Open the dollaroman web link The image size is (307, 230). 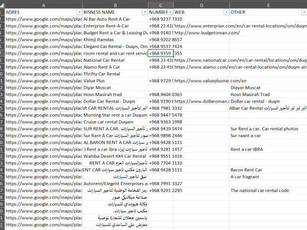coord(201,102)
